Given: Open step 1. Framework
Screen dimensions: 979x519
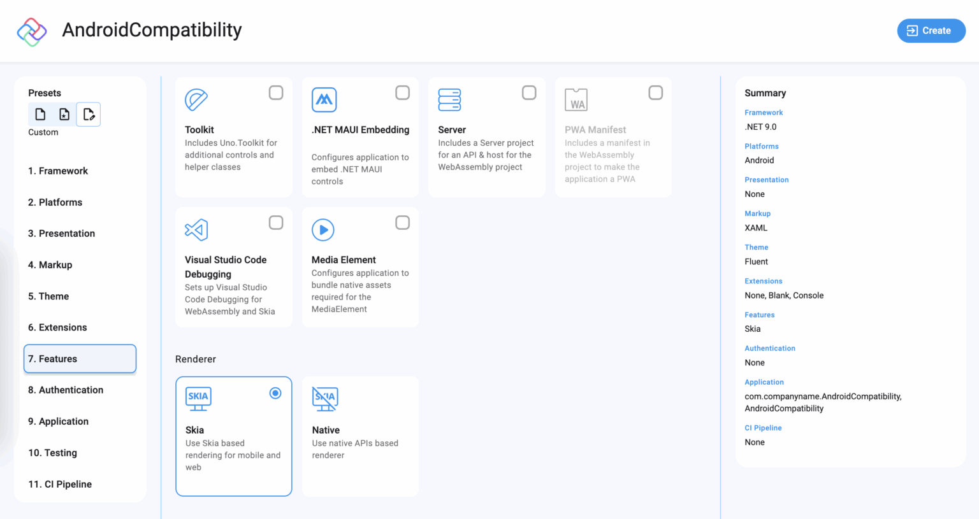Looking at the screenshot, I should [x=80, y=171].
